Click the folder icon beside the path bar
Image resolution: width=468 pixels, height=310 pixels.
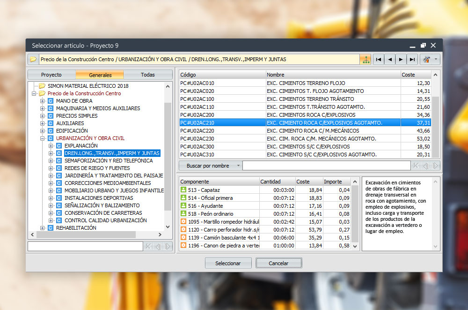pyautogui.click(x=33, y=59)
